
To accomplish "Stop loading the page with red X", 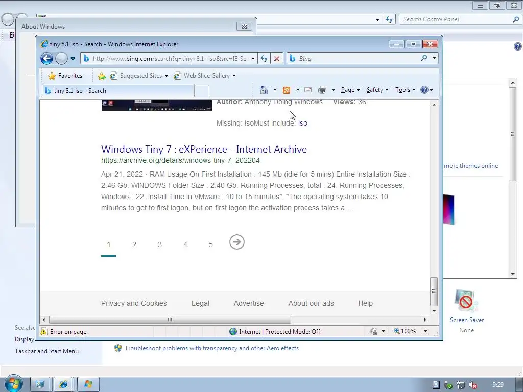I will coord(277,59).
